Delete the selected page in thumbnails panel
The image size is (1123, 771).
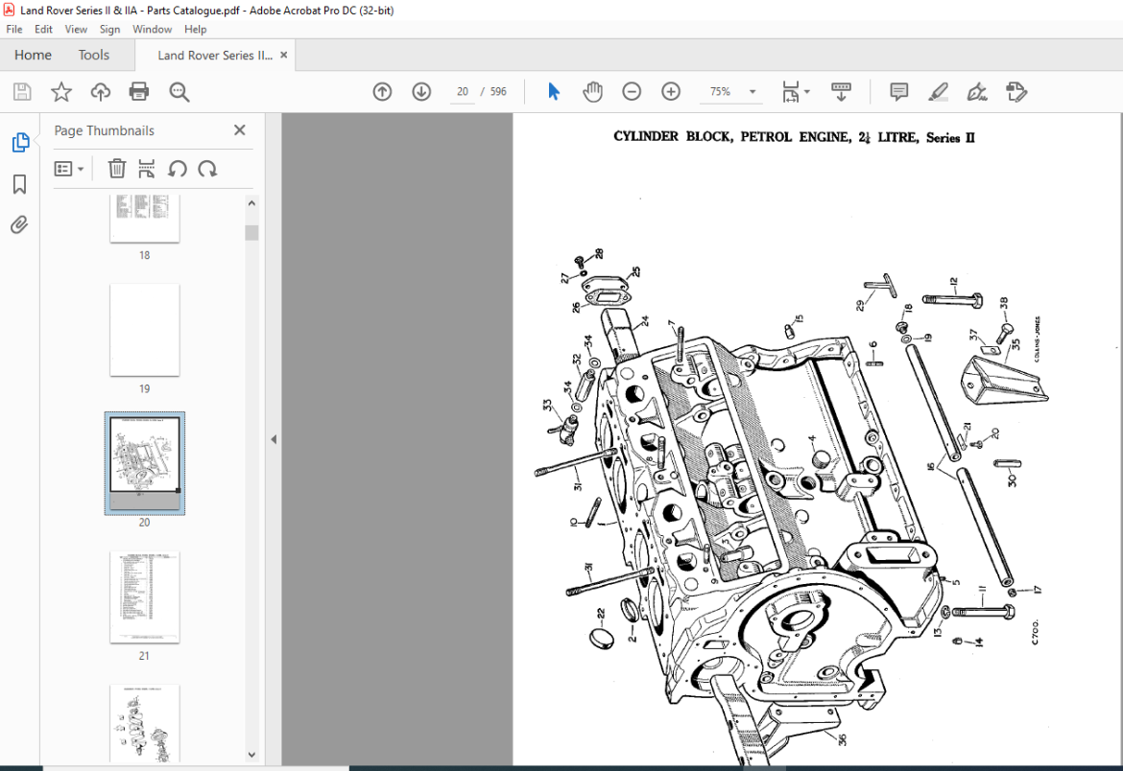tap(116, 169)
